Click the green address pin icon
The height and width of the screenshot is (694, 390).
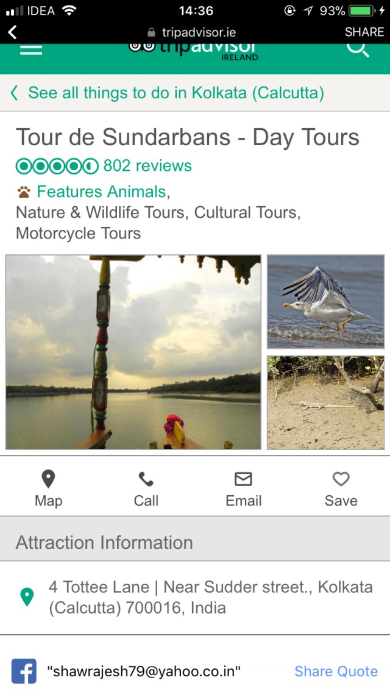click(x=27, y=596)
